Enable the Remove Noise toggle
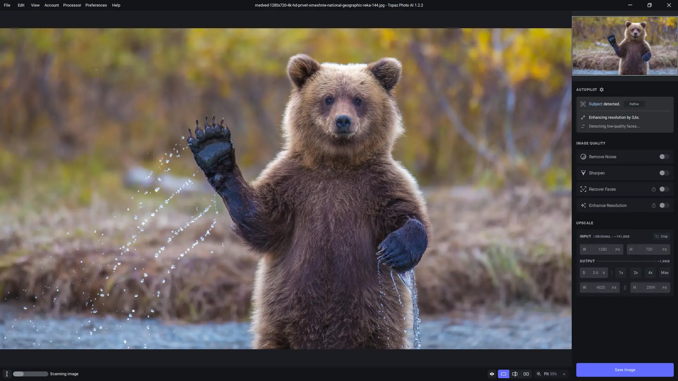This screenshot has width=678, height=381. point(664,157)
